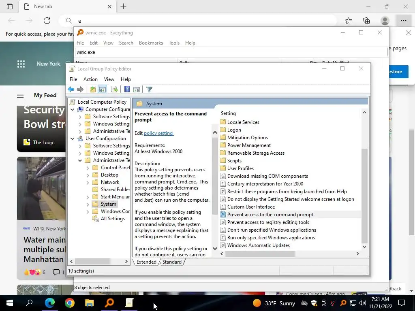
Task: Click the comments button on the news card
Action: click(58, 272)
